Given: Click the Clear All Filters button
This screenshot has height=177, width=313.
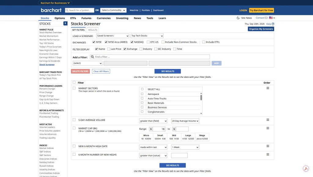Looking at the screenshot, I should tap(101, 71).
